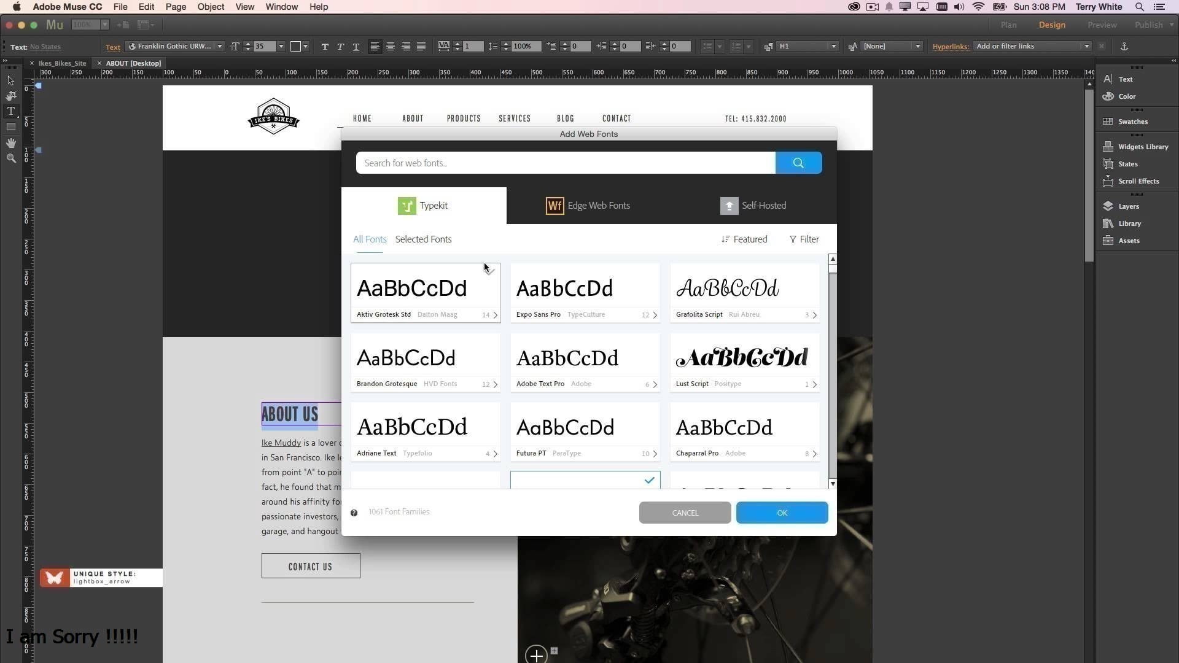Expand Grafolita Script font variants
The image size is (1179, 663).
(814, 315)
